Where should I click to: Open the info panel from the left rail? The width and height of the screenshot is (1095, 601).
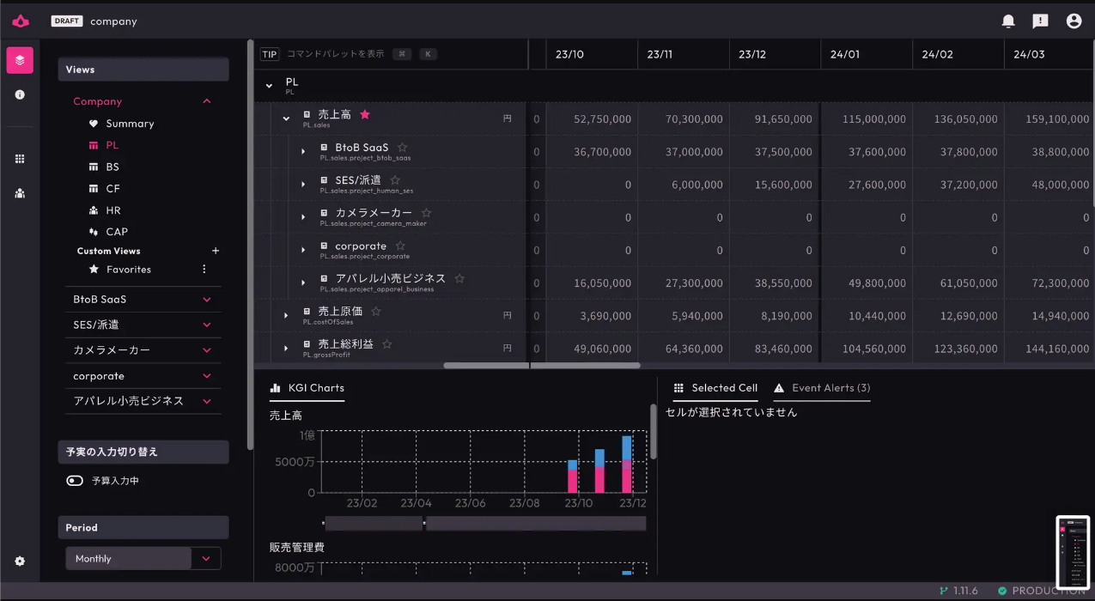coord(20,94)
